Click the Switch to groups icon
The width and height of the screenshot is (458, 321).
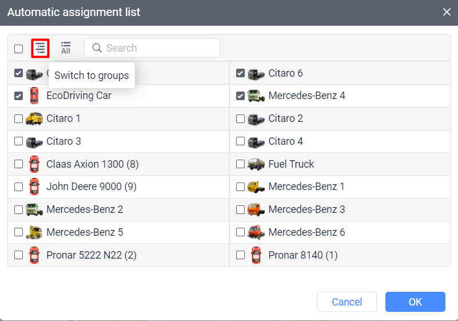tap(40, 48)
